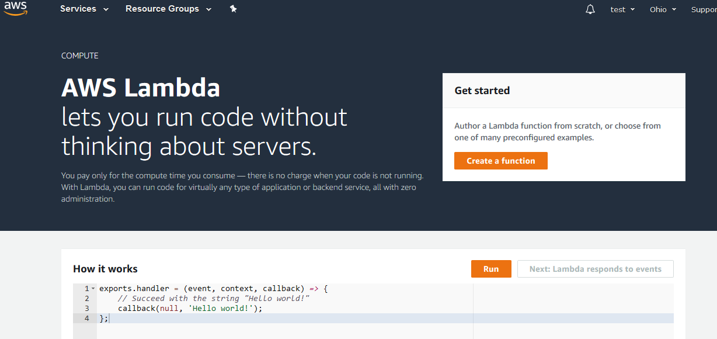Viewport: 717px width, 339px height.
Task: Go to Next: Lambda responds to events
Action: [595, 269]
